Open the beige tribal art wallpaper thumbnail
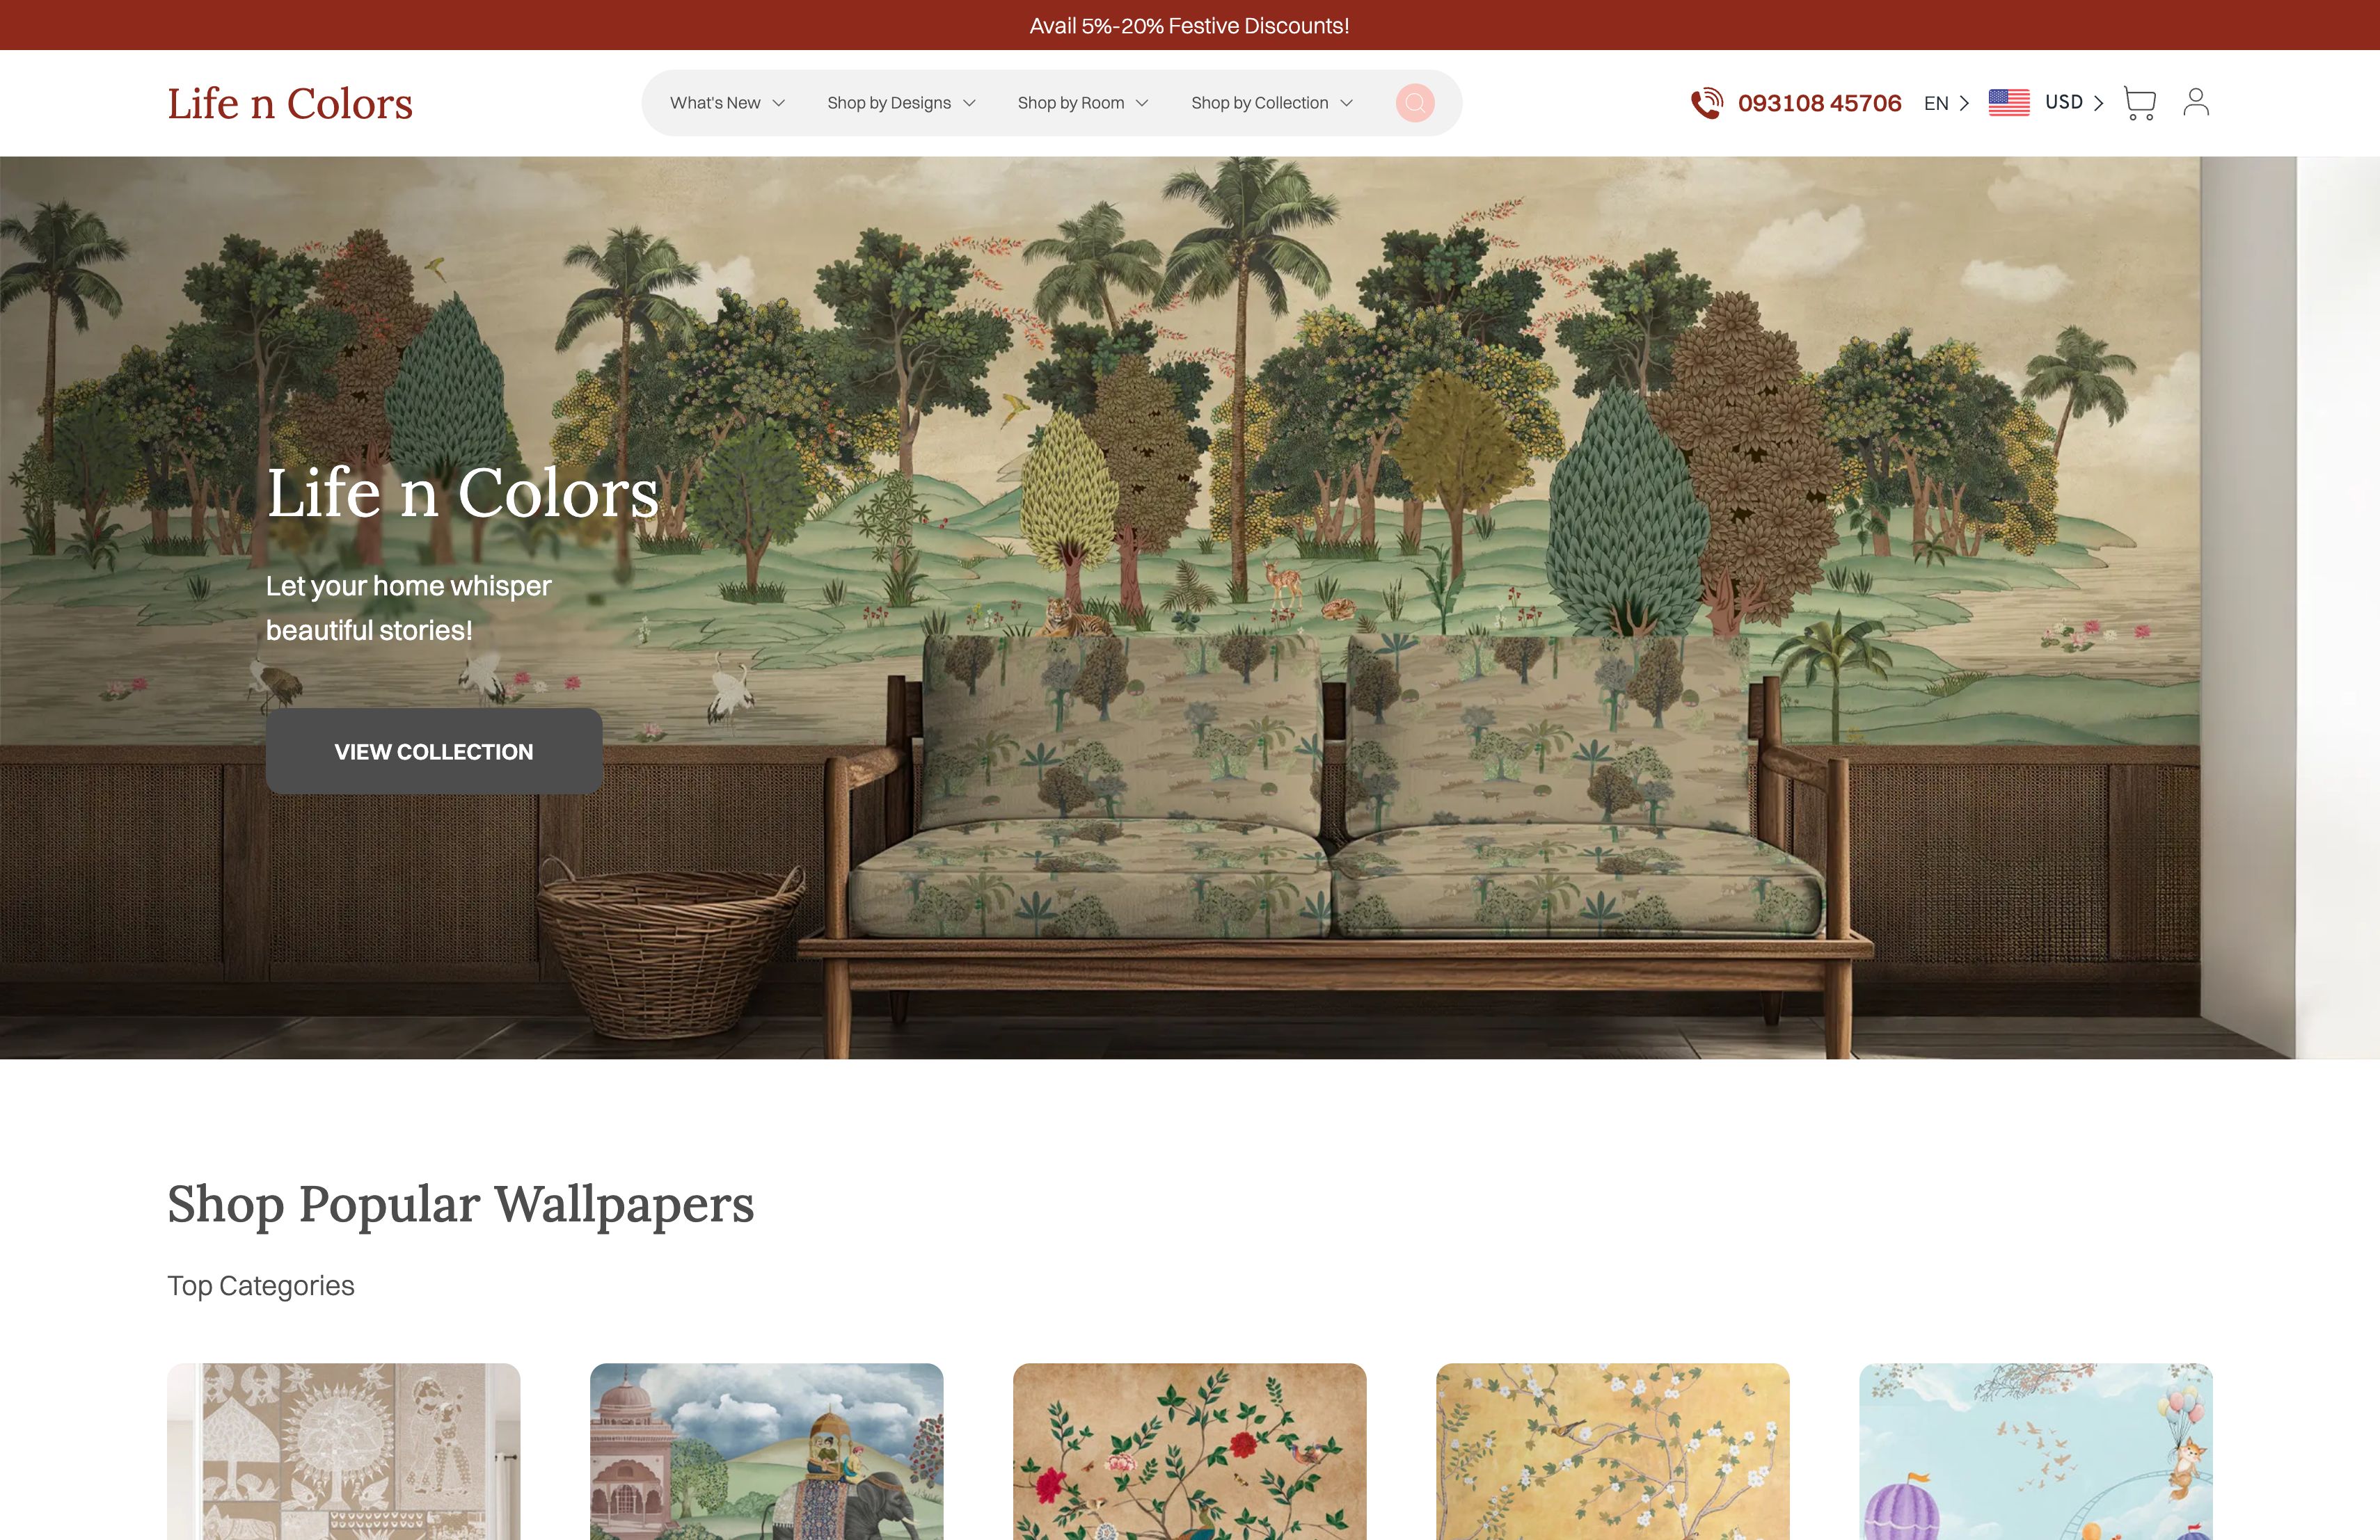 pos(344,1451)
